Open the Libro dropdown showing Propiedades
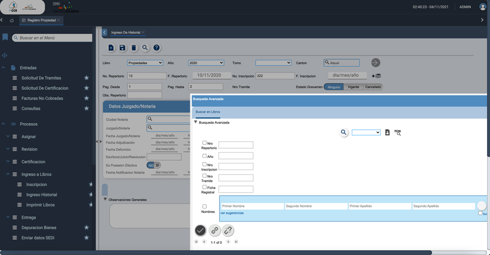Screen dimensions: 490x255 [145, 63]
